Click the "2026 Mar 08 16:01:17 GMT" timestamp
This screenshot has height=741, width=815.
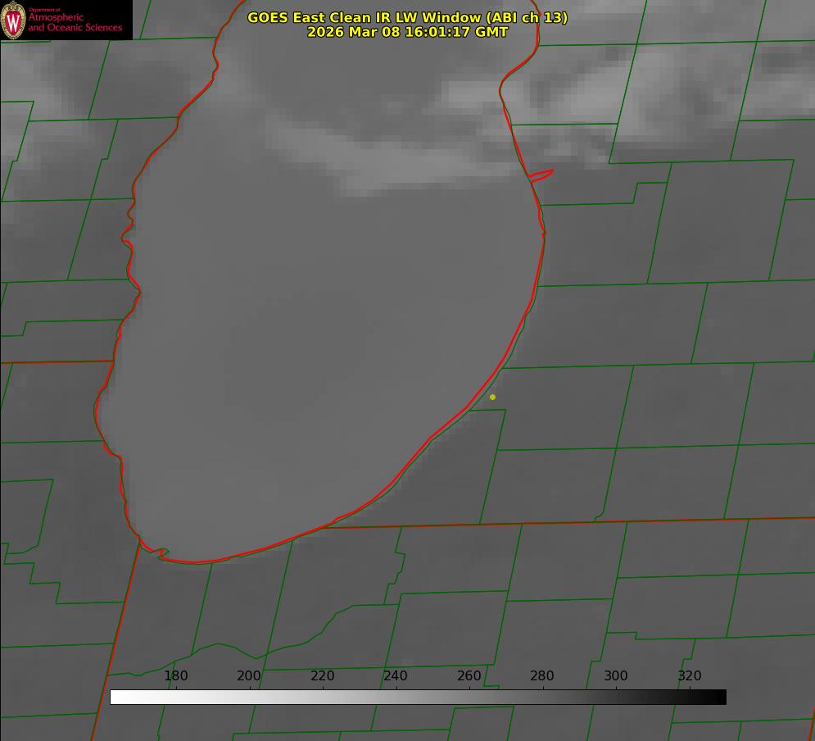[x=407, y=32]
